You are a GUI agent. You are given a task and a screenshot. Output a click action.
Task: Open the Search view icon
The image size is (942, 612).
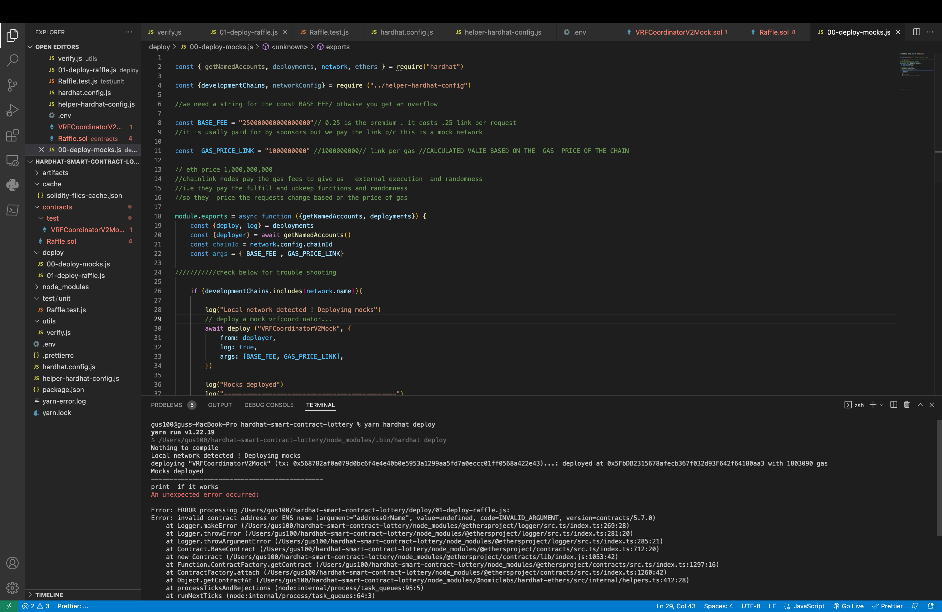coord(12,60)
